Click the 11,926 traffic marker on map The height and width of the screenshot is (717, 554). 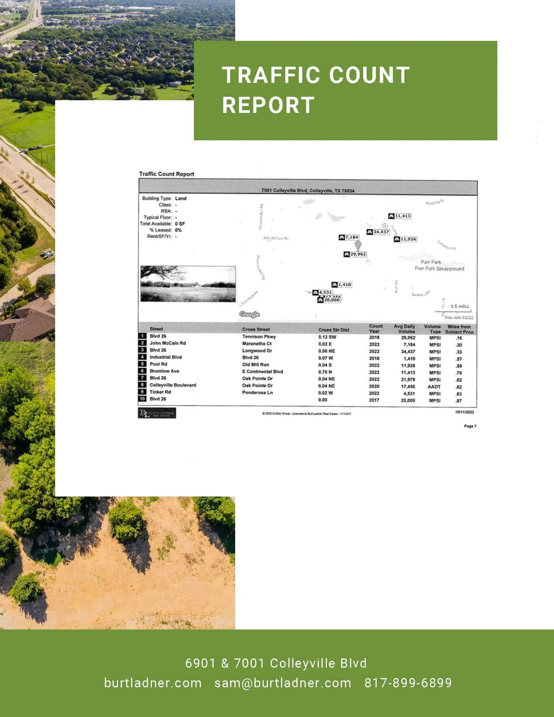click(405, 239)
